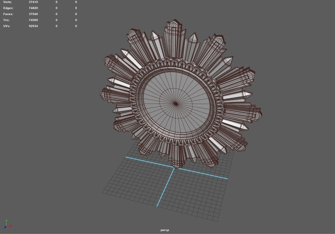Click the XYZ axis orientation indicator
Screen dimensions: 335x234
click(x=8, y=224)
